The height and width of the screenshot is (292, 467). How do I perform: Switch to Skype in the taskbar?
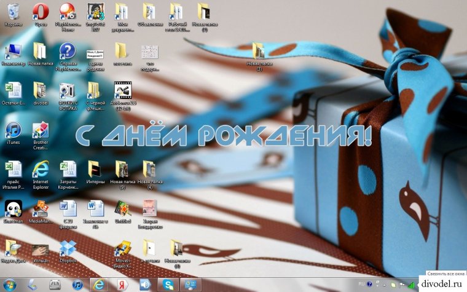tap(168, 284)
